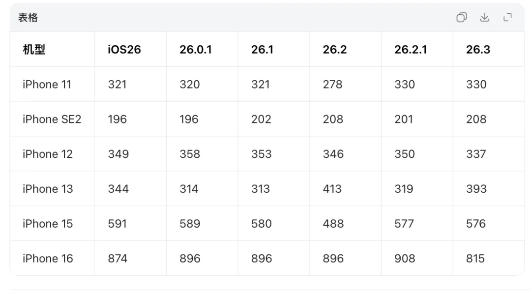
Task: Copy the table using the copy icon
Action: (462, 17)
